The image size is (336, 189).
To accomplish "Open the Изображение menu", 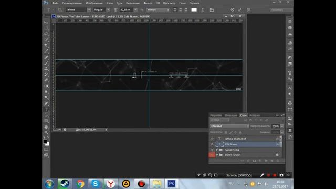I will pos(94,3).
